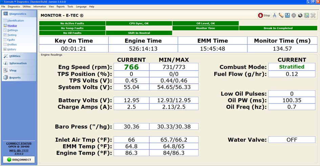Click the green notebook report toolbar icon
The height and width of the screenshot is (166, 320).
(x=306, y=15)
